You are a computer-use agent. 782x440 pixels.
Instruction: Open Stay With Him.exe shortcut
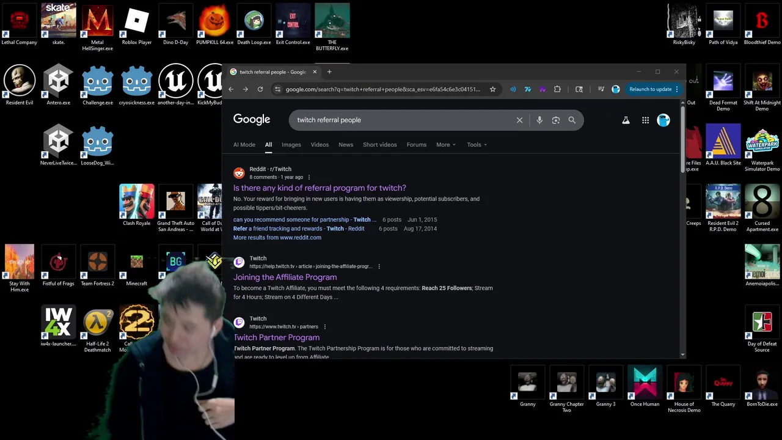[x=20, y=268]
